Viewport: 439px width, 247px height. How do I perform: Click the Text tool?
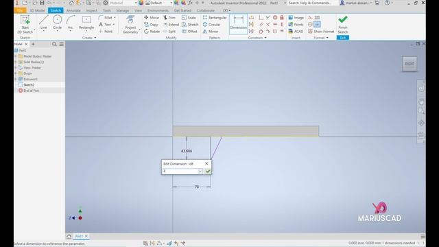[x=106, y=25]
